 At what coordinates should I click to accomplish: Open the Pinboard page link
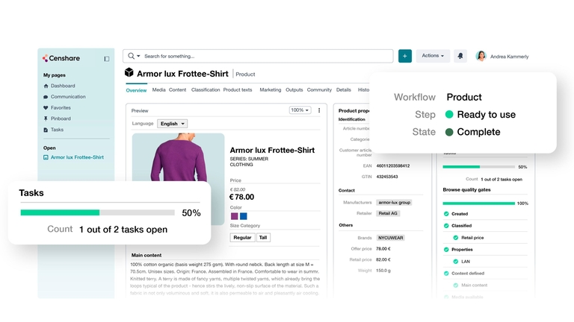(61, 119)
